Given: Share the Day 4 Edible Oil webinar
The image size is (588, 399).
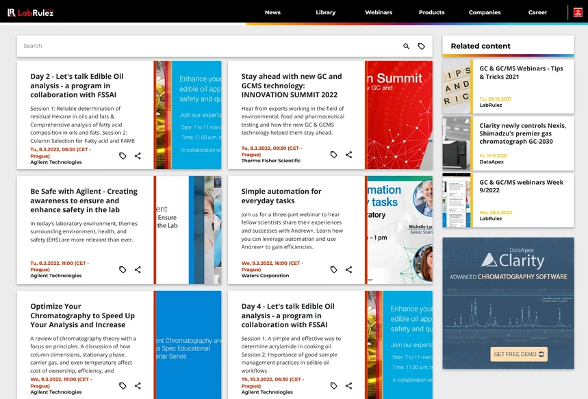Looking at the screenshot, I should [x=348, y=385].
